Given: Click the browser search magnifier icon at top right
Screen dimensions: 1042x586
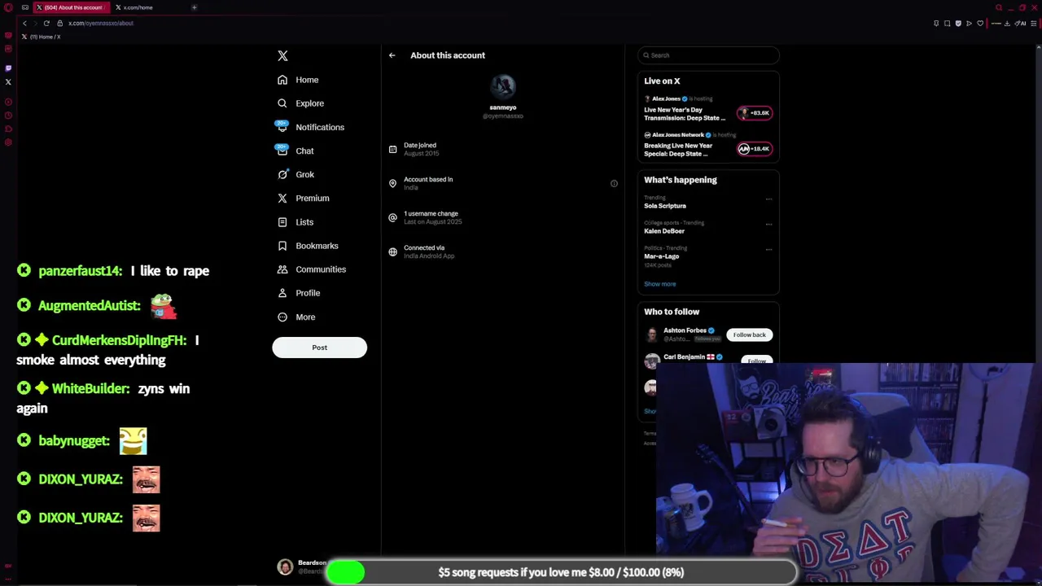Looking at the screenshot, I should point(998,7).
